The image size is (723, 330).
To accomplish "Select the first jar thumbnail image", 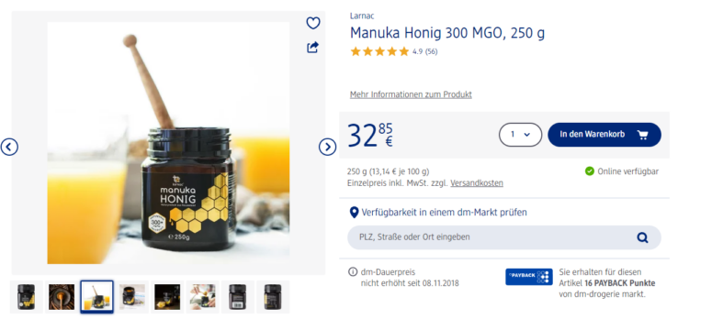I will click(27, 297).
